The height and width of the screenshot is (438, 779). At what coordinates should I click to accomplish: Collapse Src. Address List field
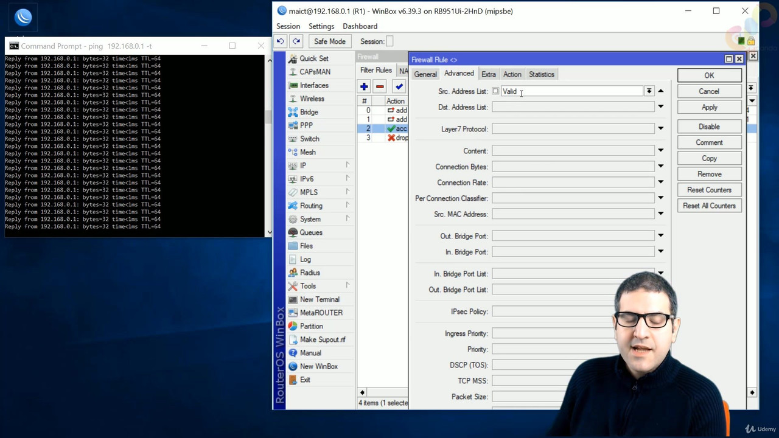[660, 91]
